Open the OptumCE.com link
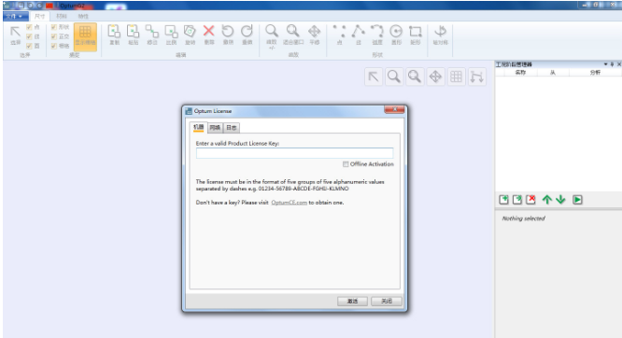Viewport: 622px width, 338px height. click(290, 203)
